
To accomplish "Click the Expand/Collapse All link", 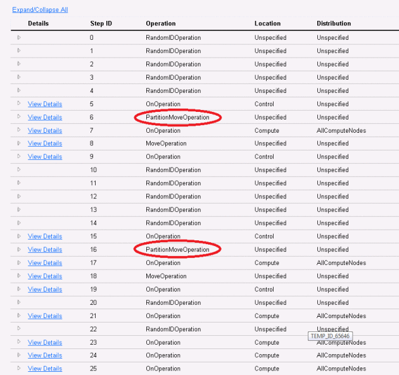I will coord(40,10).
